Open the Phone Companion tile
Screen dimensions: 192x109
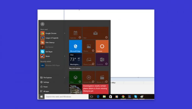[89, 60]
